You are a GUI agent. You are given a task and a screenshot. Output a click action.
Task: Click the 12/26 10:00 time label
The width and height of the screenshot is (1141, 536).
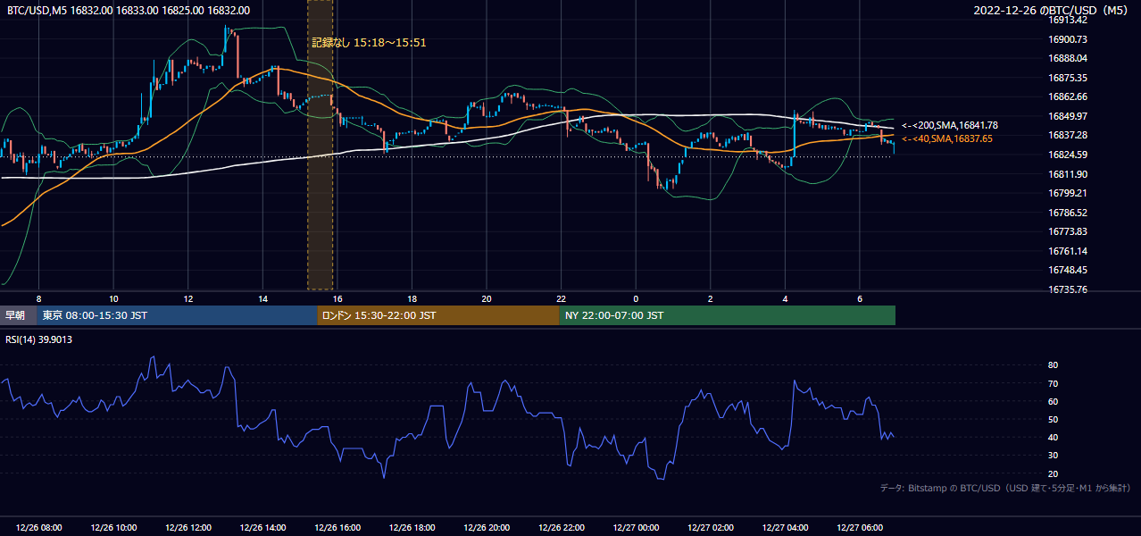[x=113, y=528]
